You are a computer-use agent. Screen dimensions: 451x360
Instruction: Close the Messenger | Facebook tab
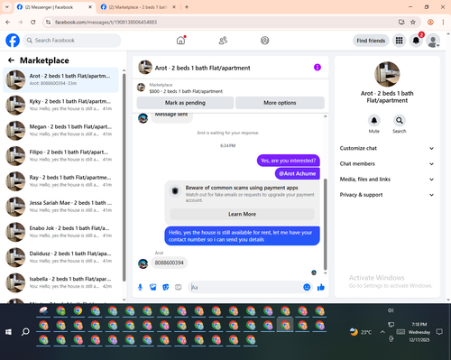[x=90, y=7]
